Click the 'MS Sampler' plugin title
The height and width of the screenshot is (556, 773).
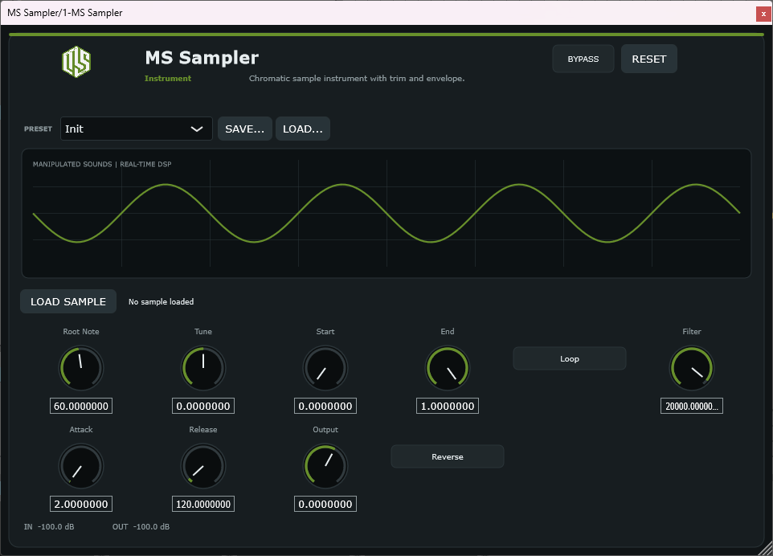[x=202, y=58]
